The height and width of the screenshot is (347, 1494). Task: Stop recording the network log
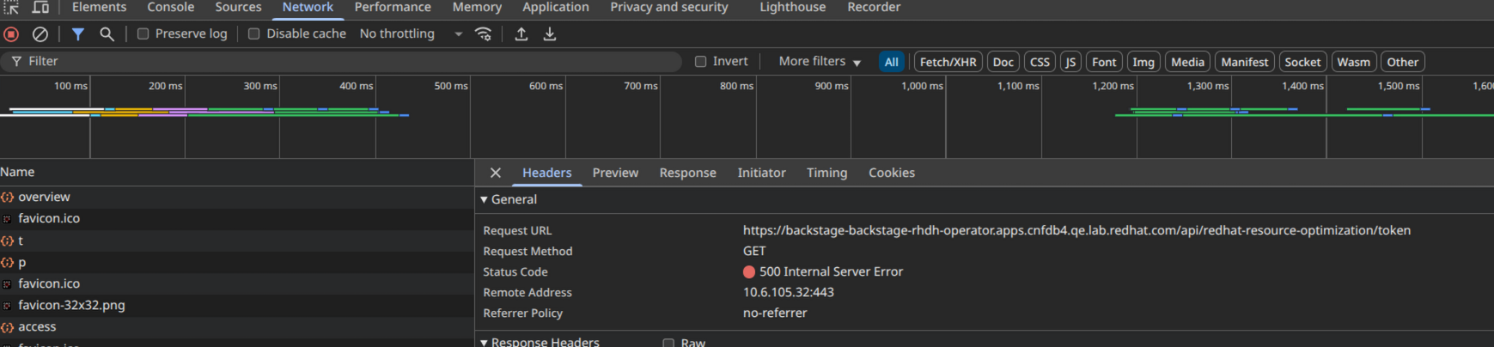click(11, 34)
